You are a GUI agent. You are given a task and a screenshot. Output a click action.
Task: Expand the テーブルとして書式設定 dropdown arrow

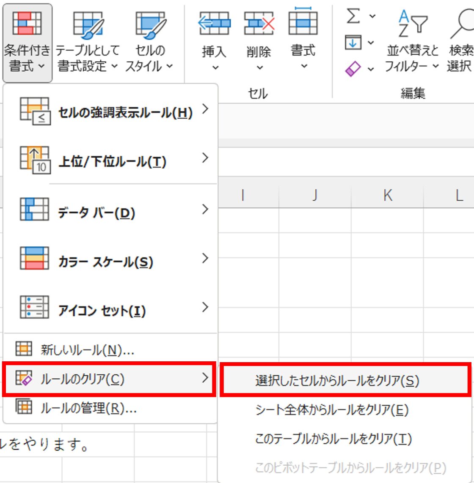pos(114,66)
